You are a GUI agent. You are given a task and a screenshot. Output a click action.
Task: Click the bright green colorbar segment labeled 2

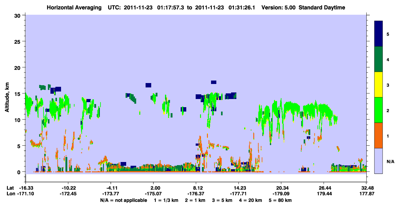pos(379,110)
